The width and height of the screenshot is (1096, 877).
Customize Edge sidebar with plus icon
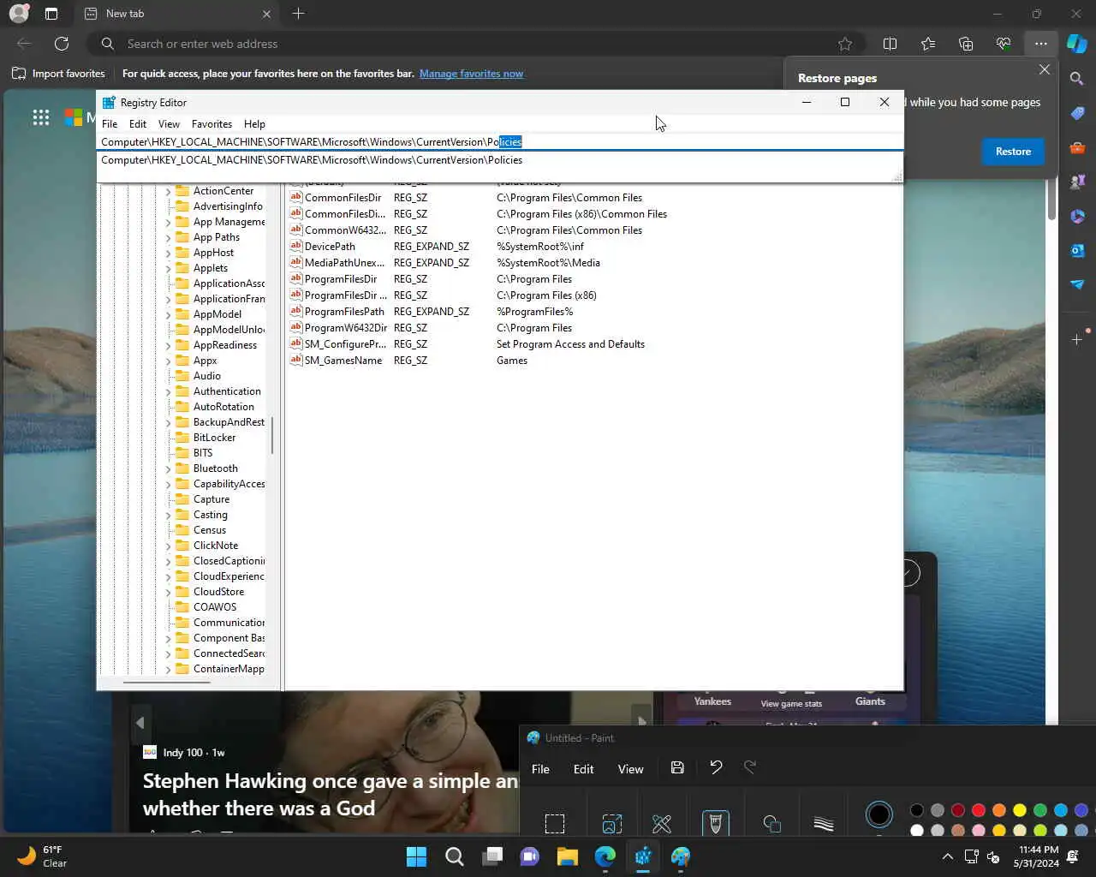[x=1077, y=340]
